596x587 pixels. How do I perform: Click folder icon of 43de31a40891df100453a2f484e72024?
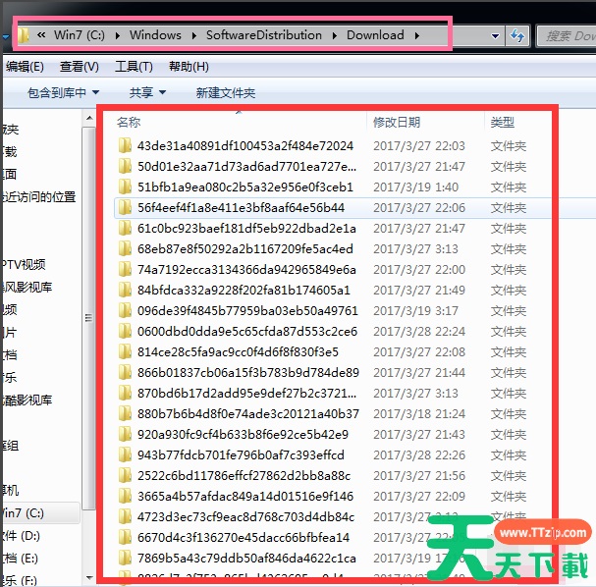[x=125, y=145]
